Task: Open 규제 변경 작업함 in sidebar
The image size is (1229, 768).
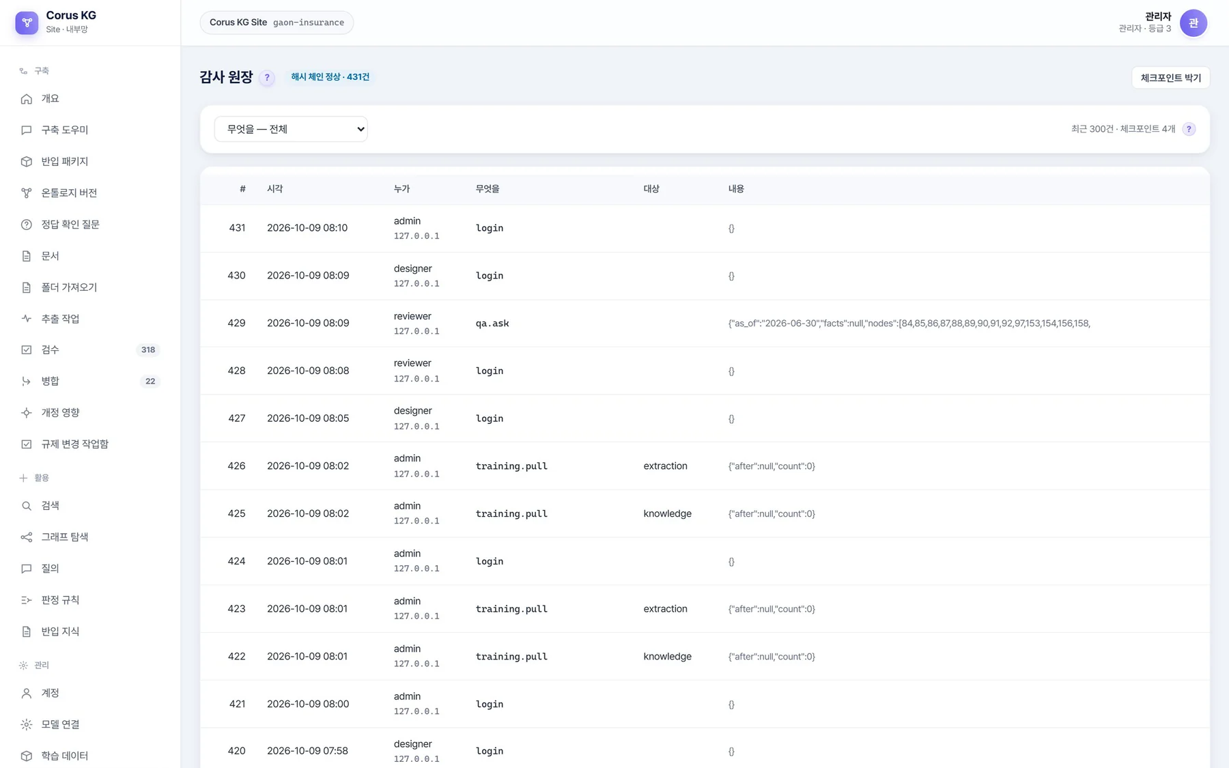Action: (x=90, y=444)
